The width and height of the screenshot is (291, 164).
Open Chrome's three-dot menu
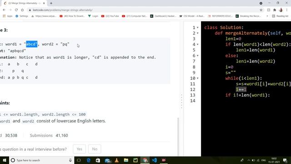[x=287, y=10]
